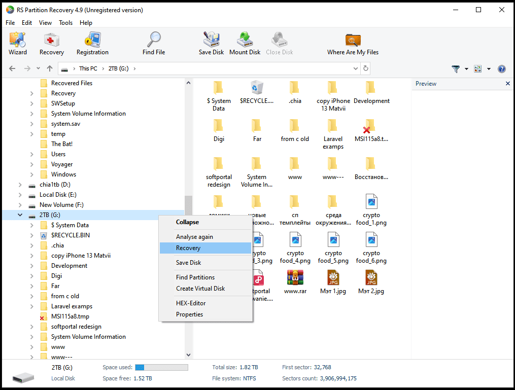Open the Edit menu

pos(27,23)
